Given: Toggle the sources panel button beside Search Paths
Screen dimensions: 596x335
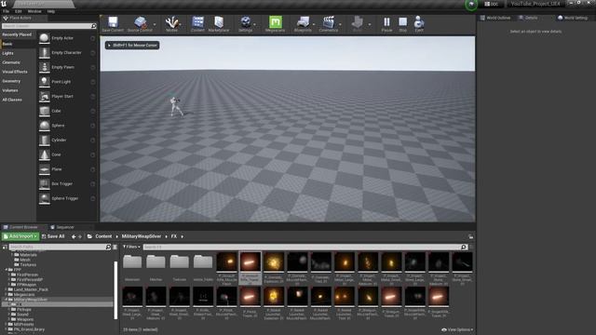Looking at the screenshot, I should pos(5,248).
